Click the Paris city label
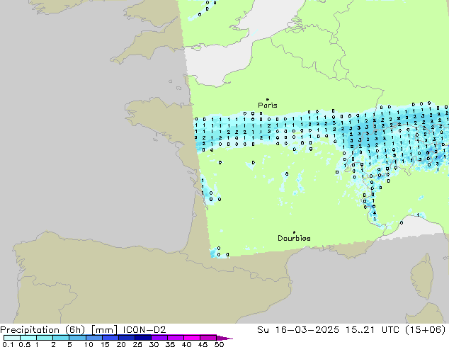Viewport: 449px width, 347px height. [x=268, y=106]
